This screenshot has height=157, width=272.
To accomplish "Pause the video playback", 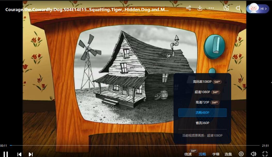I will tap(6, 154).
